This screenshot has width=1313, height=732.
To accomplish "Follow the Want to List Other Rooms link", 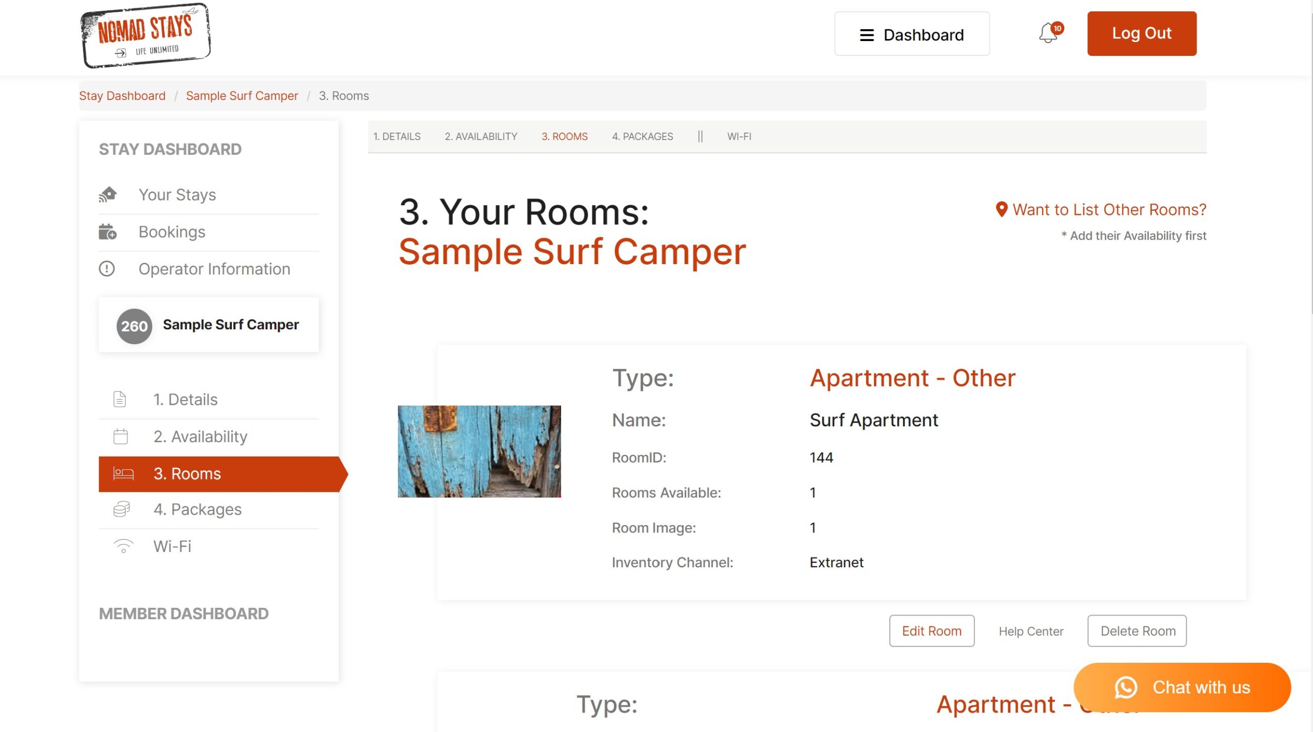I will point(1108,210).
